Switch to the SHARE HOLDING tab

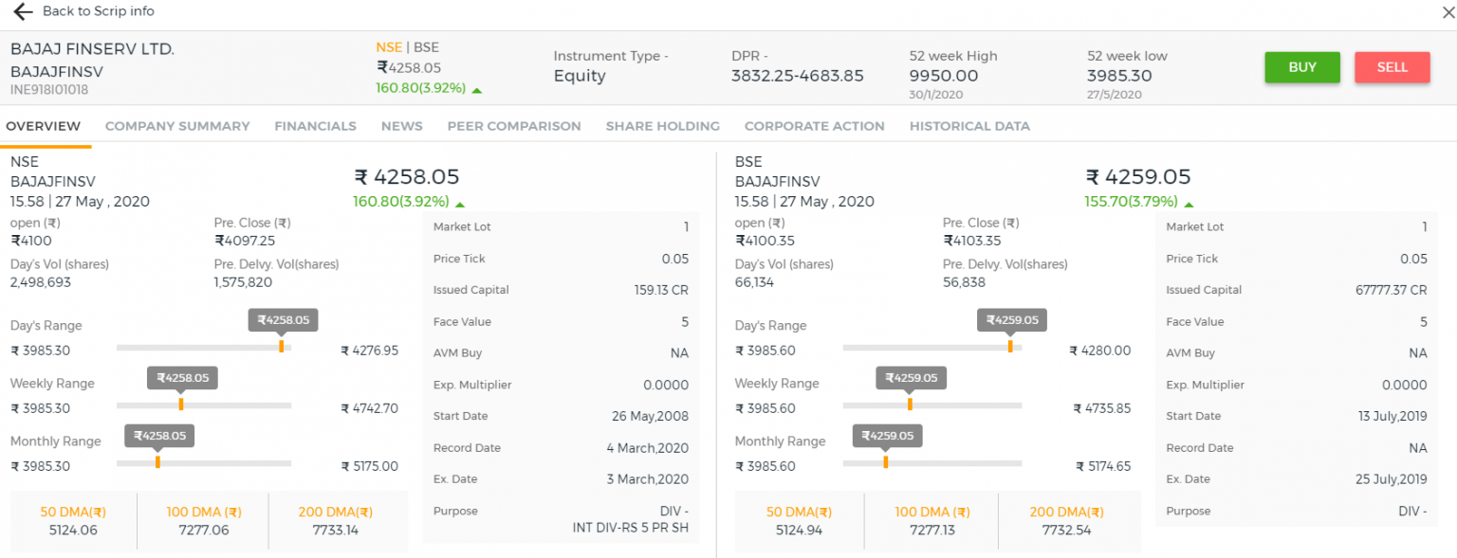click(662, 125)
